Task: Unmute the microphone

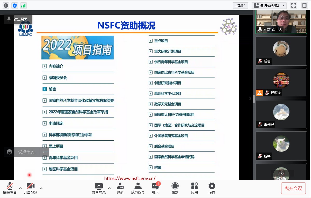Action: 10,188
